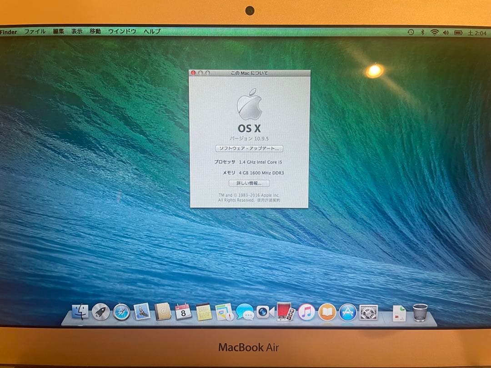
Task: Click Time Machine menu bar icon
Action: tap(411, 32)
